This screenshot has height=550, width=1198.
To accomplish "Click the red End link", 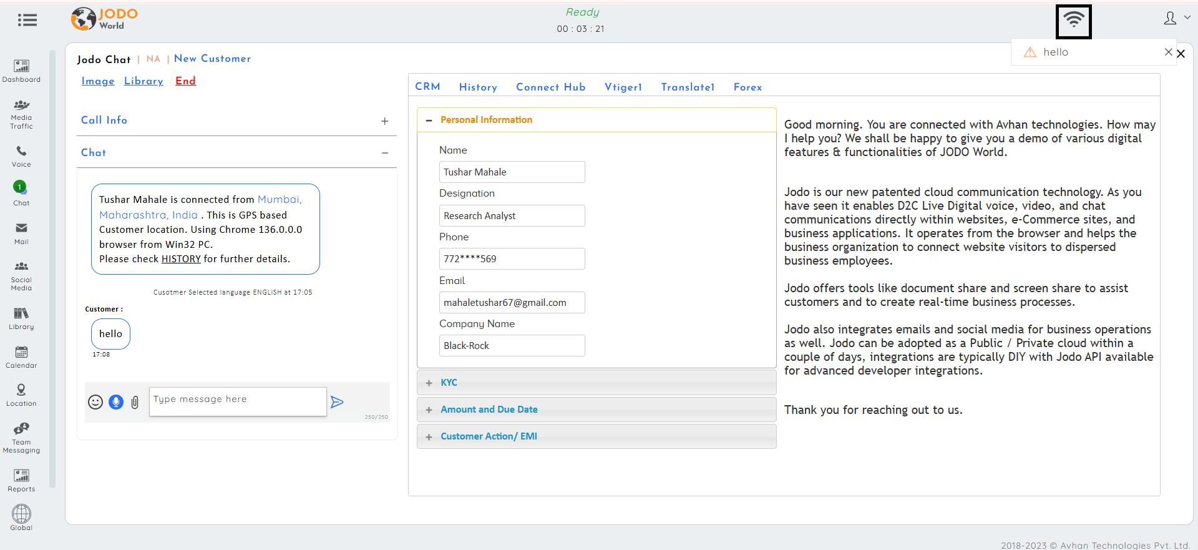I will [x=185, y=81].
